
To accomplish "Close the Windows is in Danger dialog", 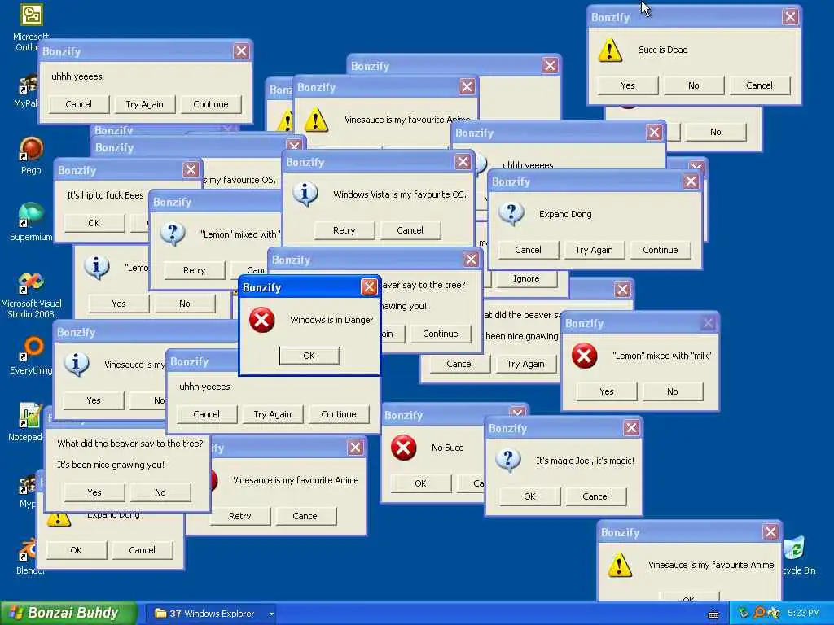I will (369, 287).
